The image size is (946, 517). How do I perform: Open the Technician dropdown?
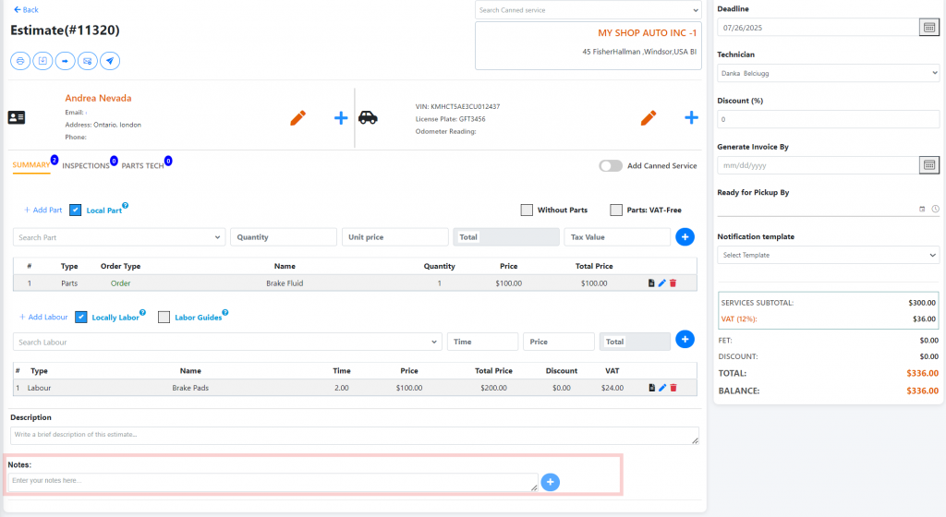click(828, 73)
